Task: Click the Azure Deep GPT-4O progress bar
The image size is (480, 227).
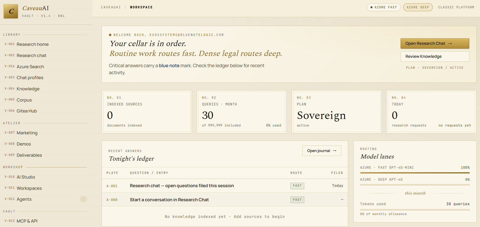Action: click(415, 185)
